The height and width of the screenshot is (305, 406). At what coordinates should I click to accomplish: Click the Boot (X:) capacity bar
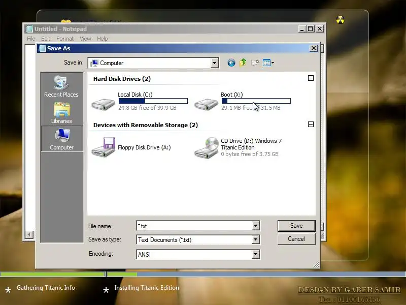256,101
